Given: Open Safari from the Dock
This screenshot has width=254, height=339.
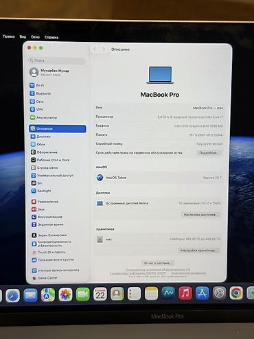Looking at the screenshot, I should [x=13, y=295].
